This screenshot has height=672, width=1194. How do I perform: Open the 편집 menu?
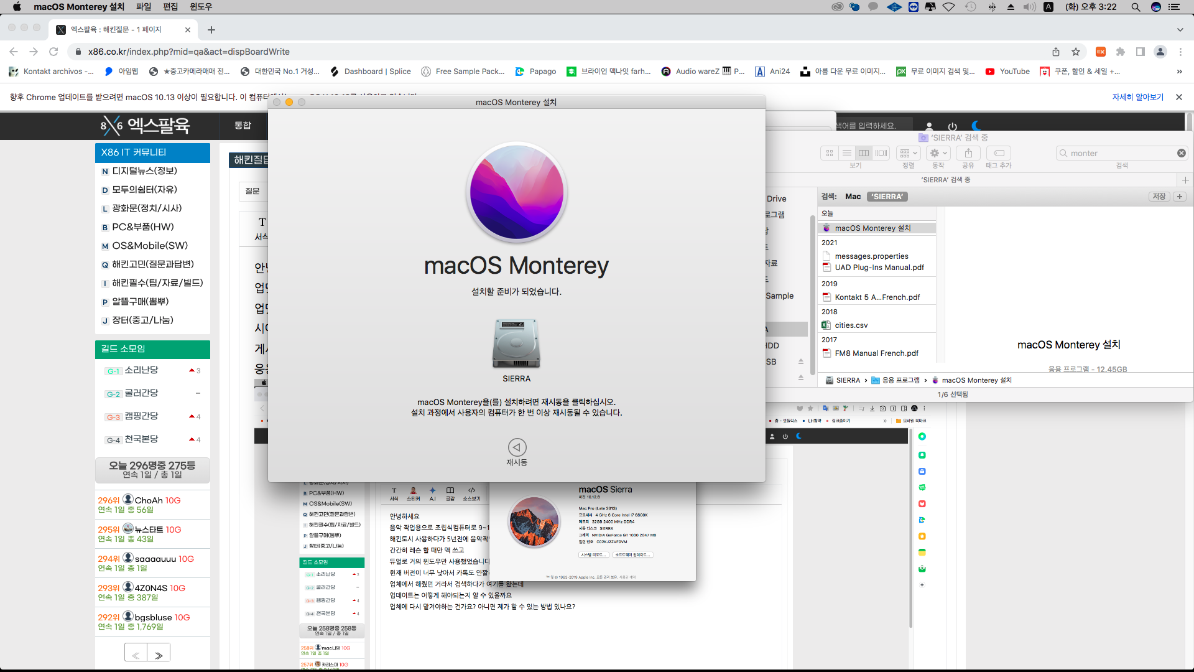point(170,7)
